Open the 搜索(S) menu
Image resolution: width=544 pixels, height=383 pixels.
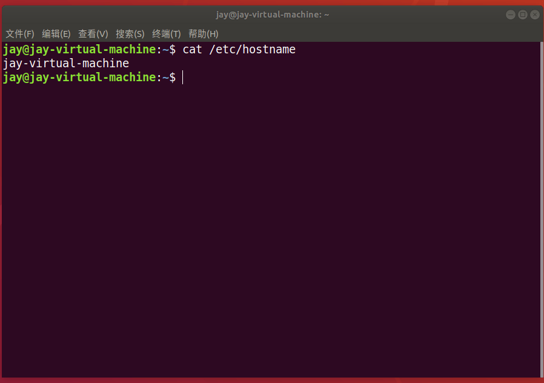130,34
